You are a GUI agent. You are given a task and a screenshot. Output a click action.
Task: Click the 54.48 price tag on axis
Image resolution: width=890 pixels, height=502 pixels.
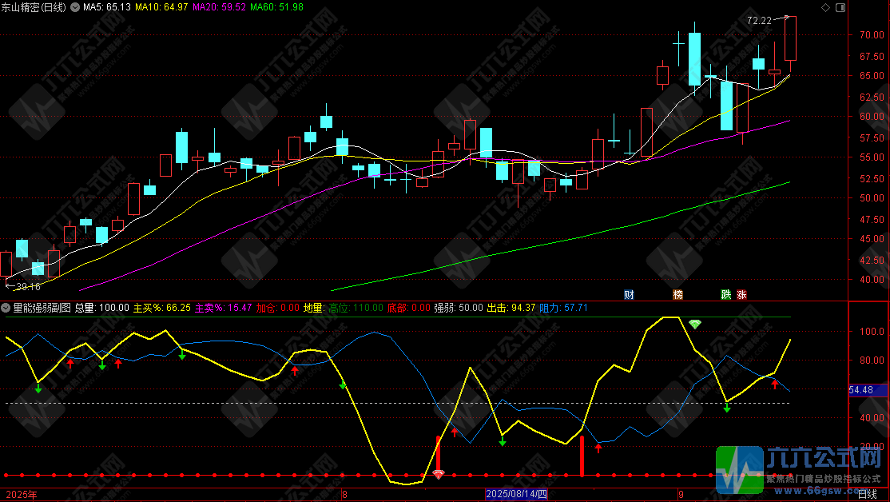coord(867,390)
